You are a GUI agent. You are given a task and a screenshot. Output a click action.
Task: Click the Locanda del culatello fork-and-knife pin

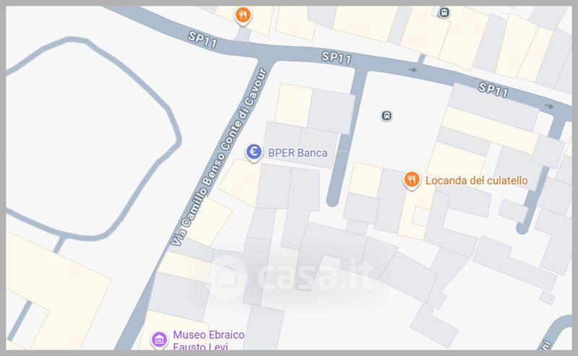coord(411,180)
